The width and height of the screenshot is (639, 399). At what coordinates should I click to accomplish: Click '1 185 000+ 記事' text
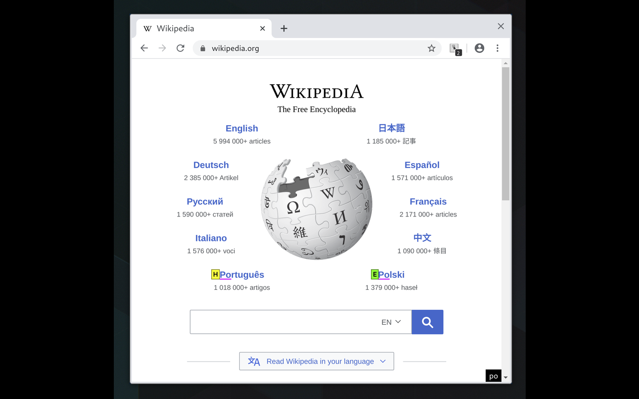pos(391,141)
